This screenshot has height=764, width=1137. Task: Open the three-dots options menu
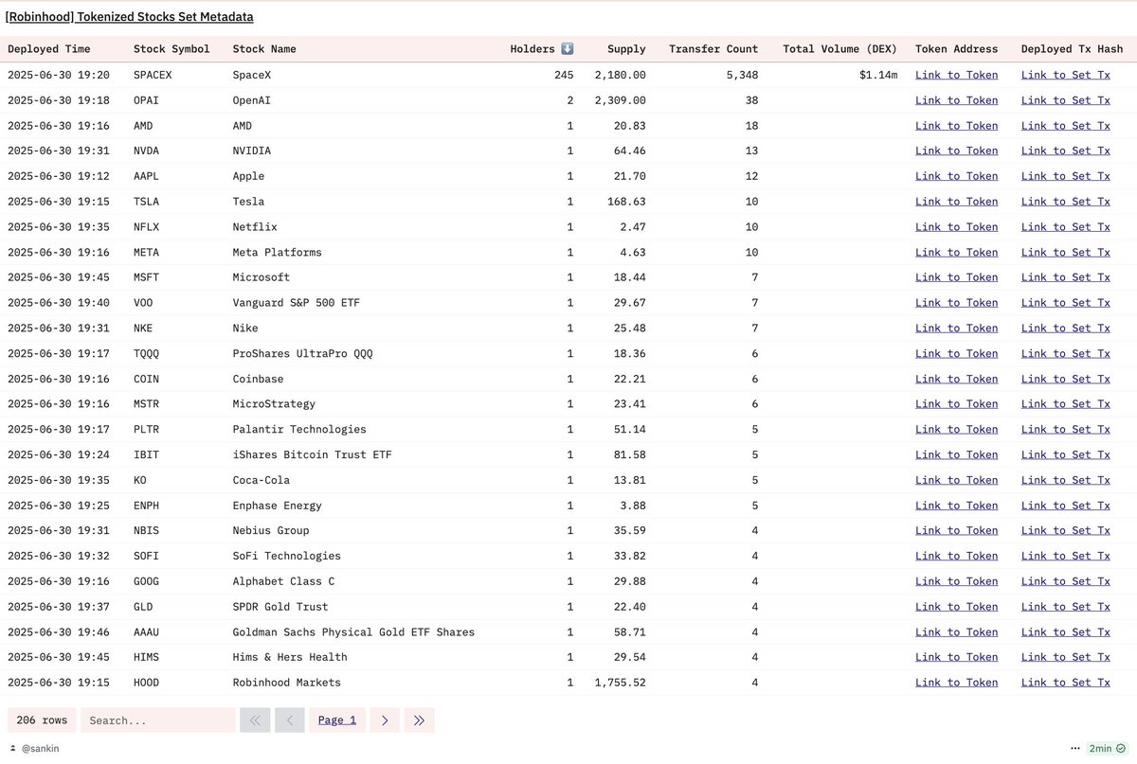pos(1074,748)
